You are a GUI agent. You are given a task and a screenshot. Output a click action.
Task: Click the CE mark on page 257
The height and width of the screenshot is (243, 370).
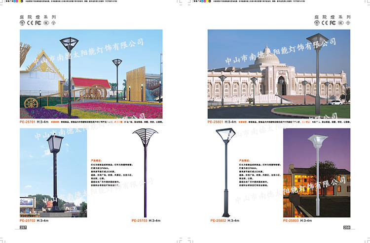[x=30, y=23]
